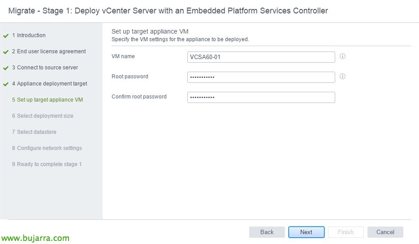Click into the Root password field

tap(261, 77)
